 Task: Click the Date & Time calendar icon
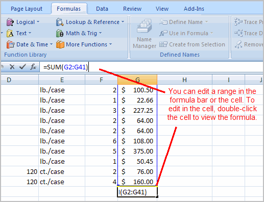pos(11,44)
